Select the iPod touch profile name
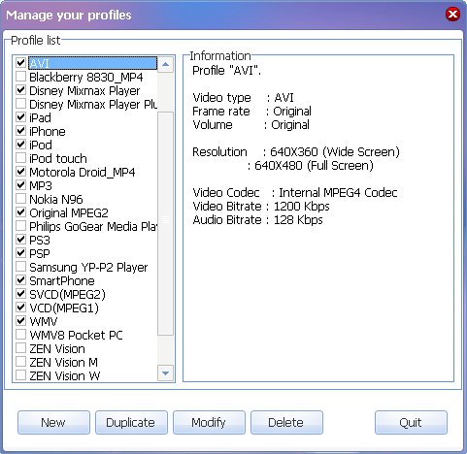 click(58, 159)
